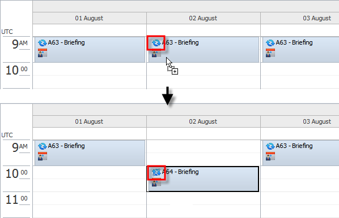
Task: Click the person-calendar icon on upper 02 August briefing
Action: (x=156, y=54)
